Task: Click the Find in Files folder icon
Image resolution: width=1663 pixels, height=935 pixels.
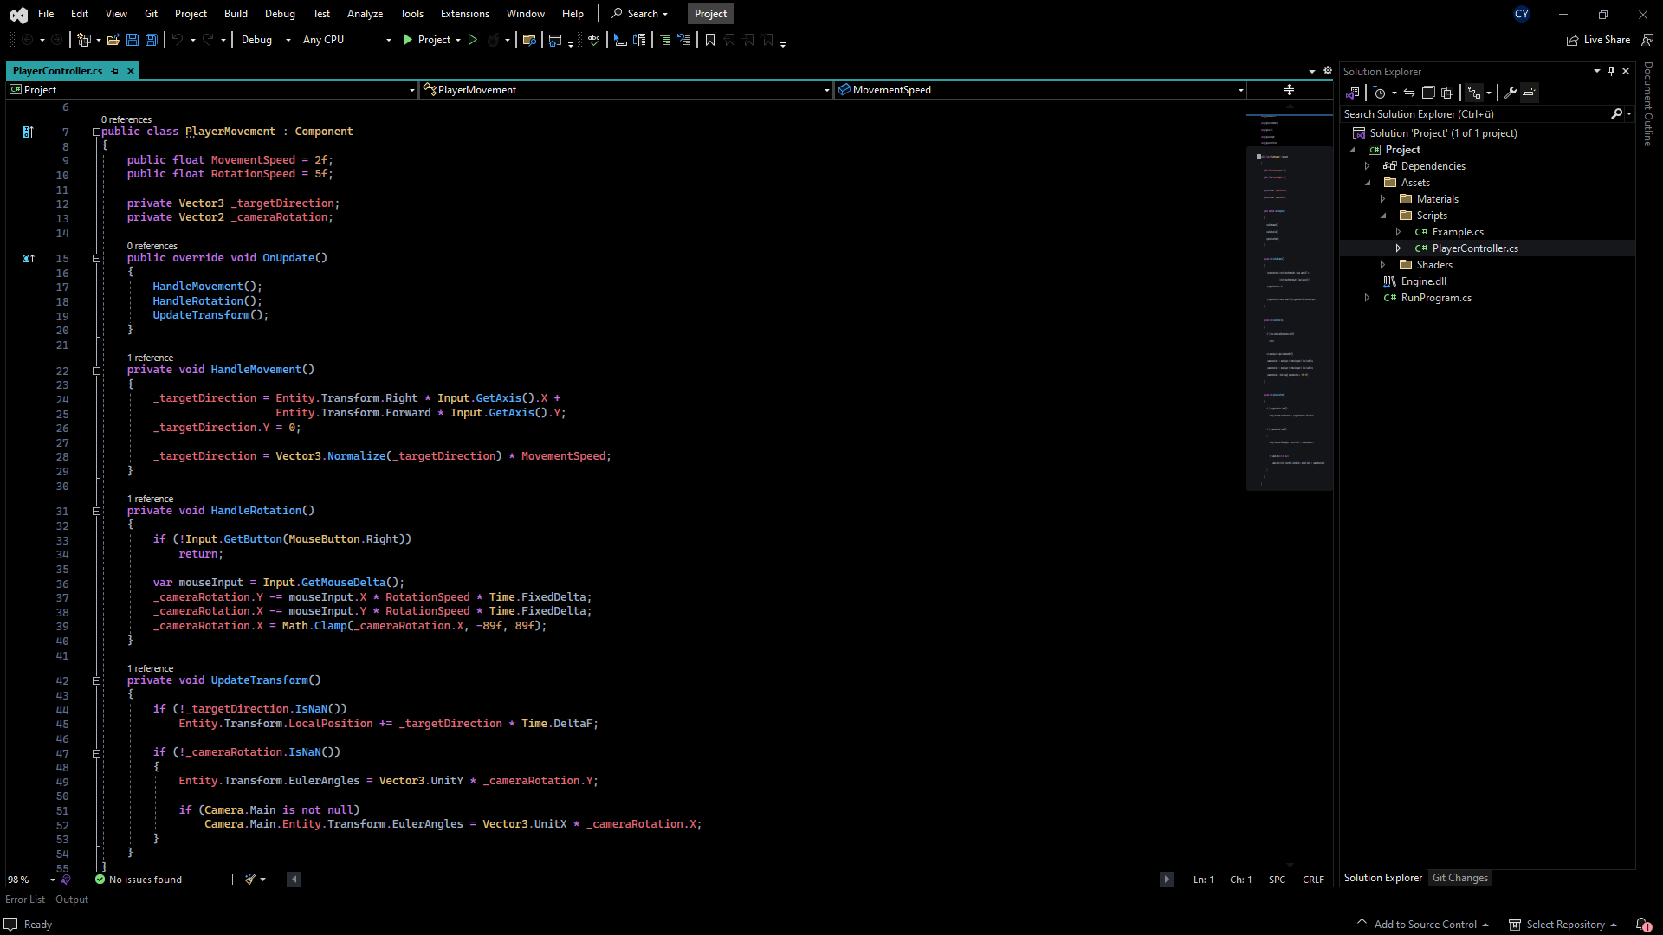Action: coord(529,40)
